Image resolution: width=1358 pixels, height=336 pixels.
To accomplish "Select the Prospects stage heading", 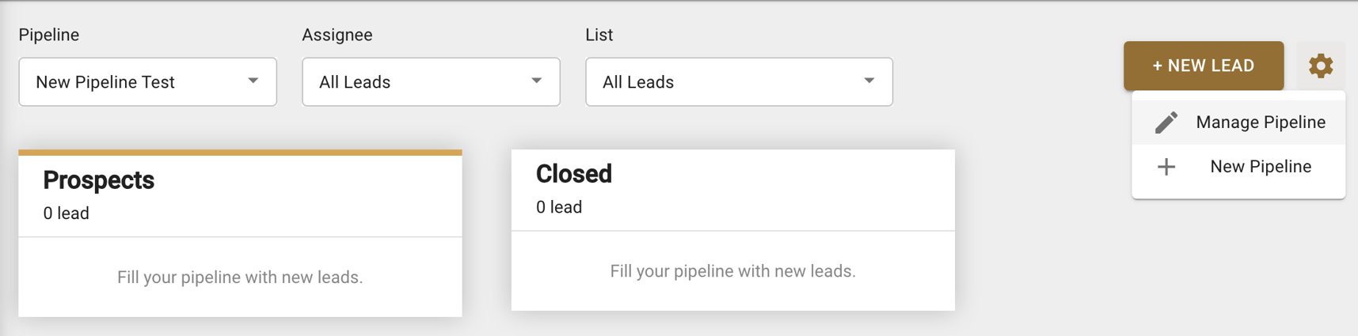I will tap(99, 180).
